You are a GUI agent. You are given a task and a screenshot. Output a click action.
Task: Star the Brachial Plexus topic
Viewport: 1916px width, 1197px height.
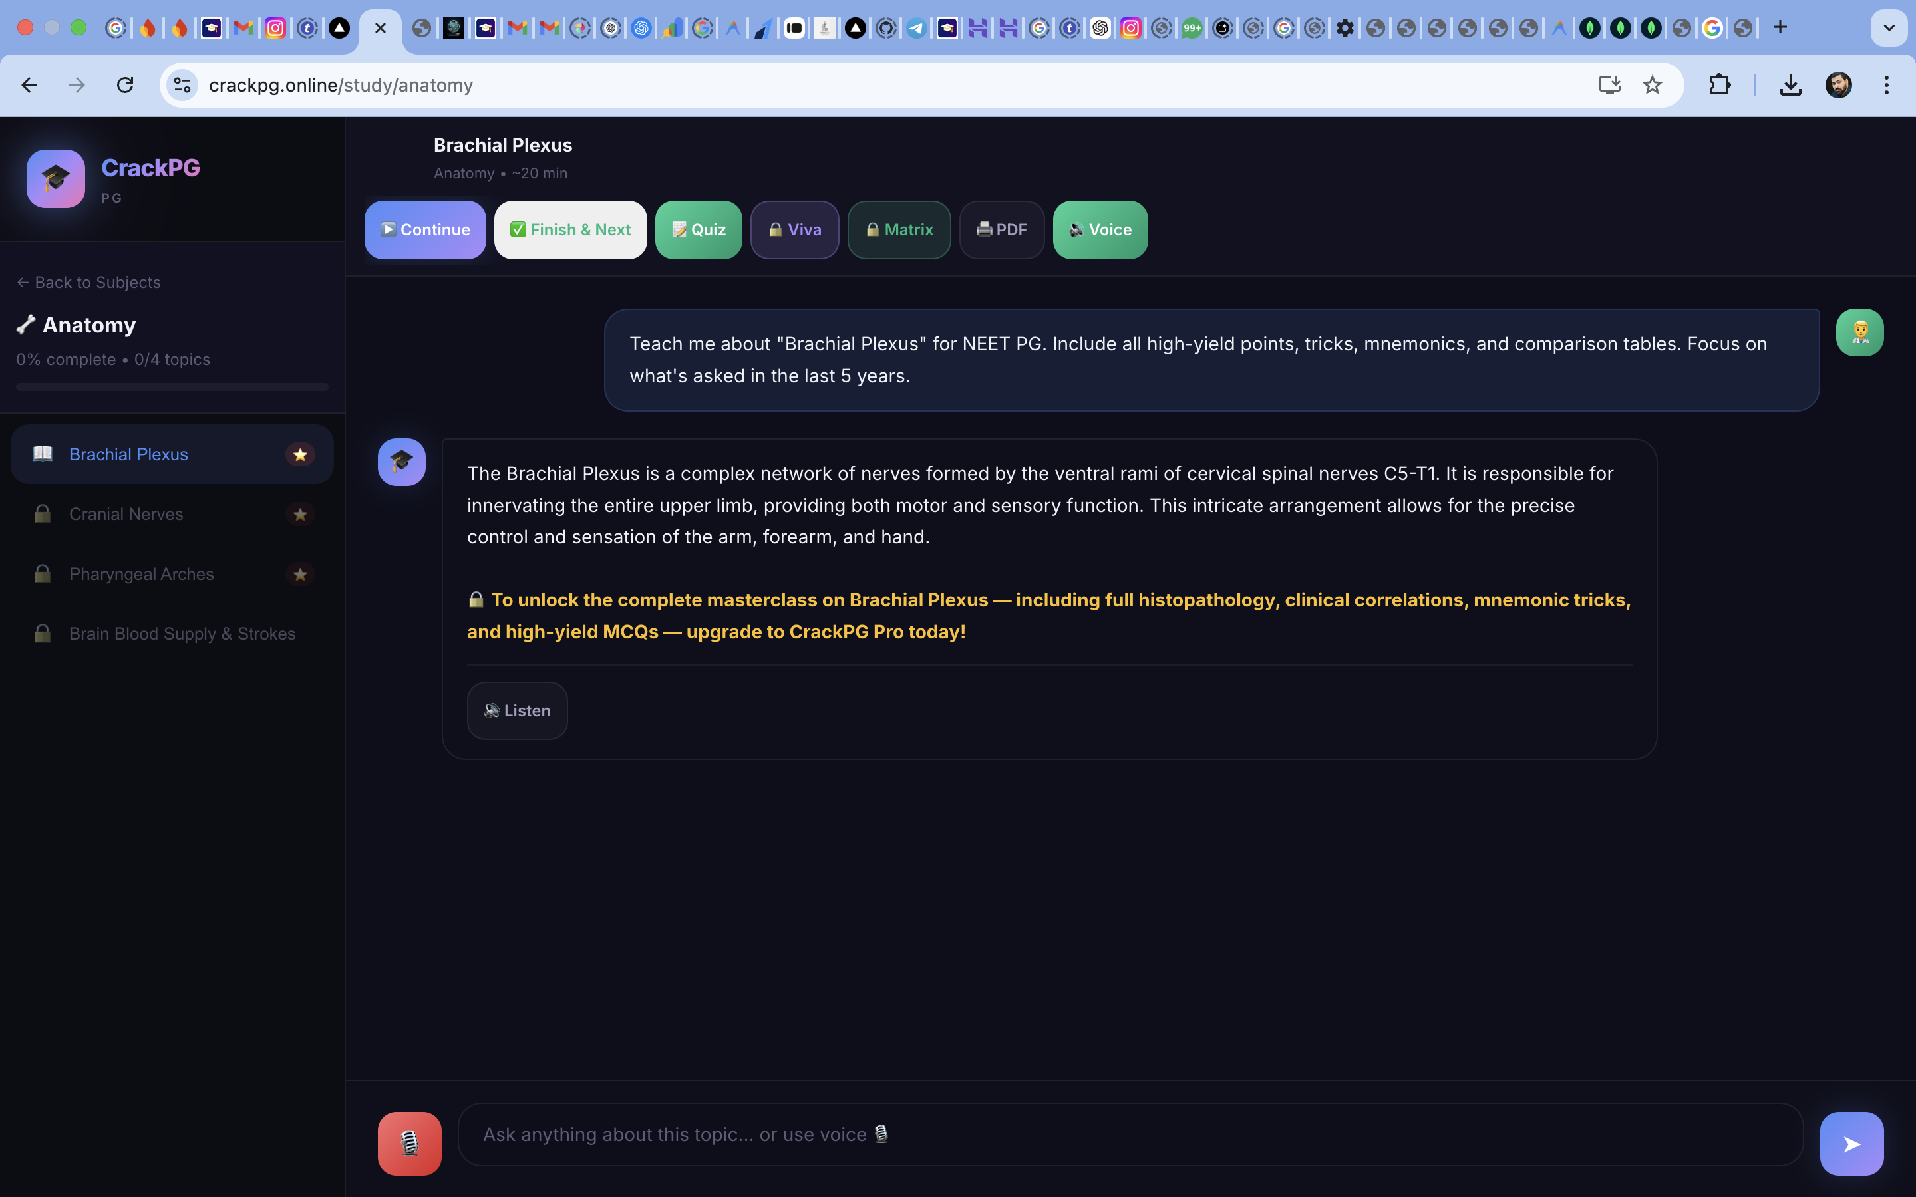(300, 454)
